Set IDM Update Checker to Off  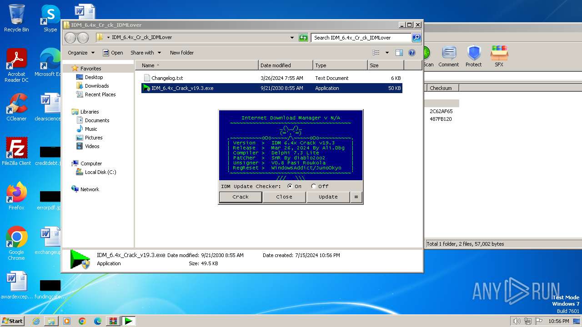pos(314,186)
